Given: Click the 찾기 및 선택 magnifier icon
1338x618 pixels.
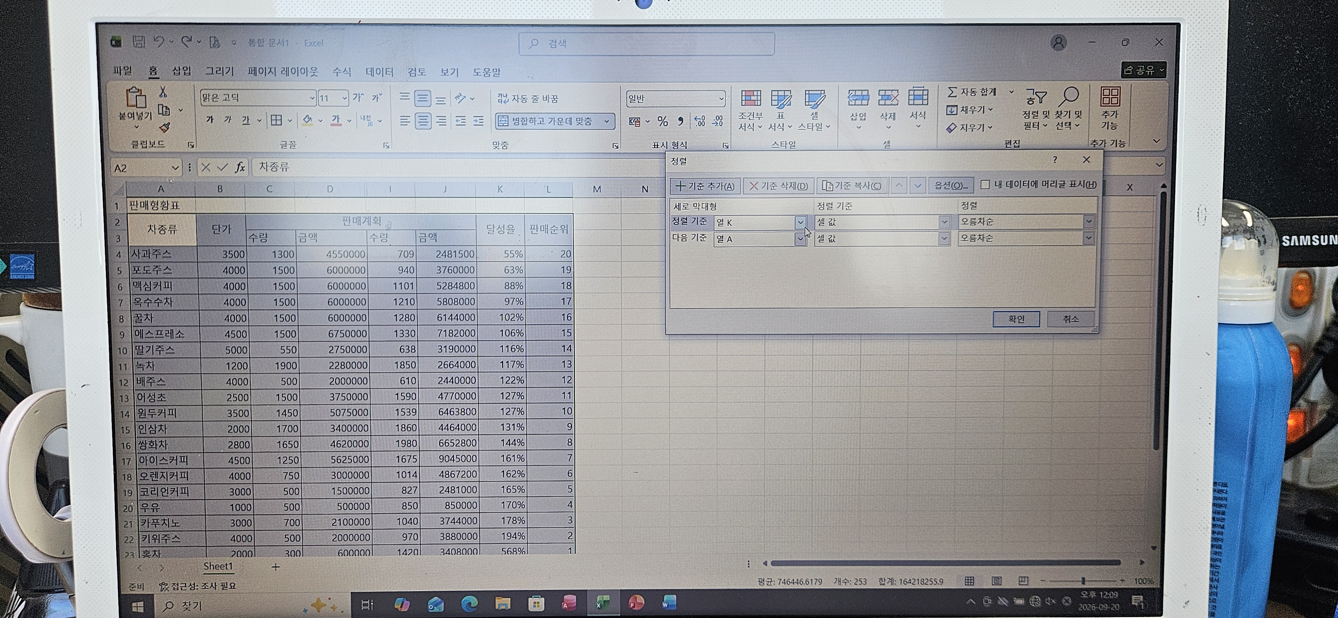Looking at the screenshot, I should tap(1069, 97).
